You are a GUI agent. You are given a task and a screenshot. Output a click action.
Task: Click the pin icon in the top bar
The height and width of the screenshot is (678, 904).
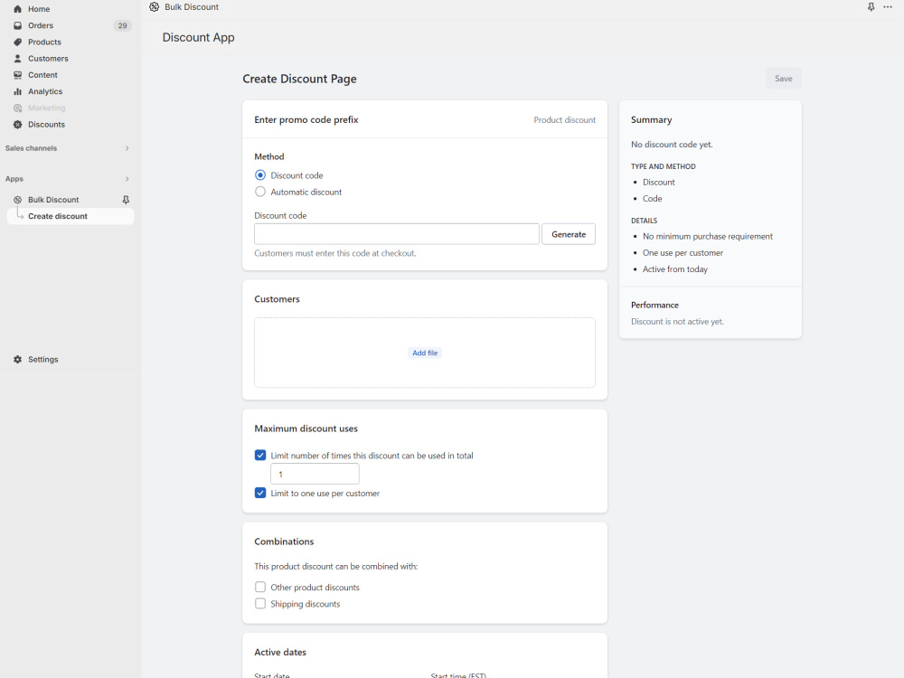[x=871, y=7]
